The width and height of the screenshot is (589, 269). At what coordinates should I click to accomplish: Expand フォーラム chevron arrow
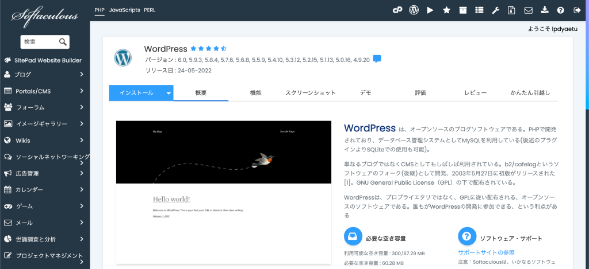[x=82, y=107]
